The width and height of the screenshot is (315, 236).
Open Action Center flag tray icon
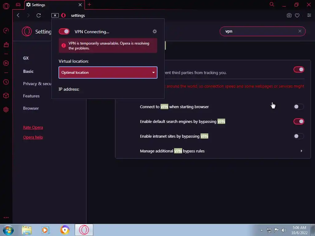point(277,230)
